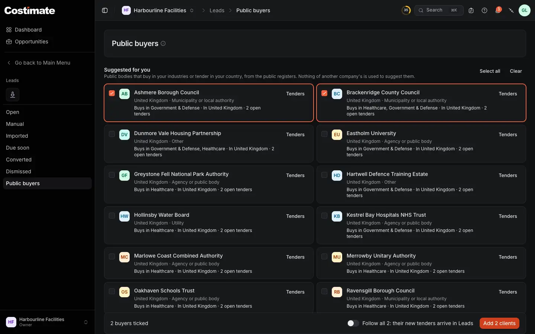Open the Oakhaven Schools Trust card
This screenshot has width=535, height=334.
209,298
